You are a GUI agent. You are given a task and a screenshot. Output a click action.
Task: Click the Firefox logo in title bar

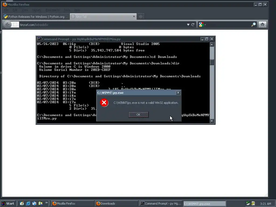(x=5, y=4)
